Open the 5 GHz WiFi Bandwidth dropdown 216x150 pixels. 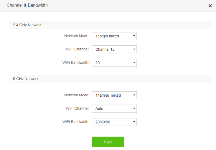tap(114, 122)
